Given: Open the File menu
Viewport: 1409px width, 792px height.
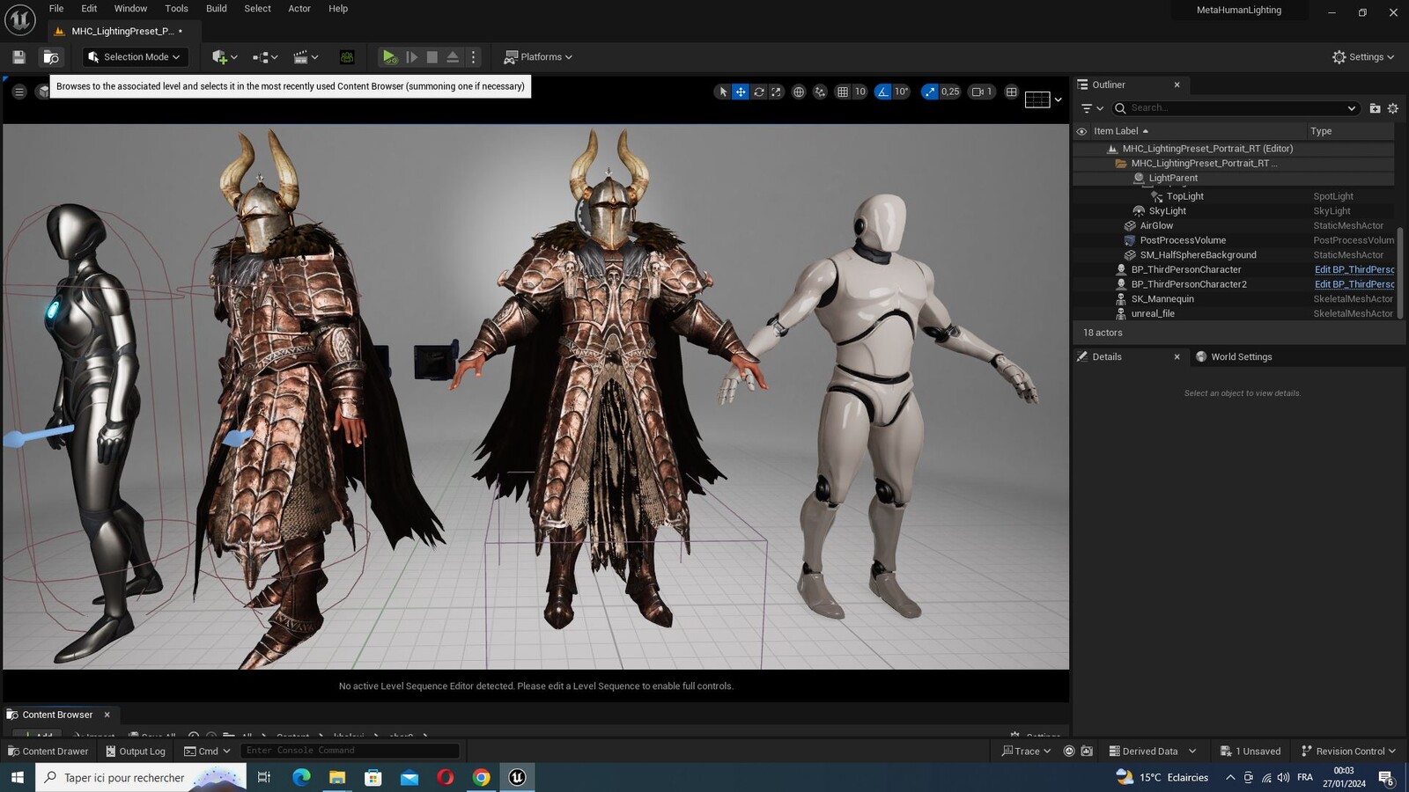Looking at the screenshot, I should [56, 9].
